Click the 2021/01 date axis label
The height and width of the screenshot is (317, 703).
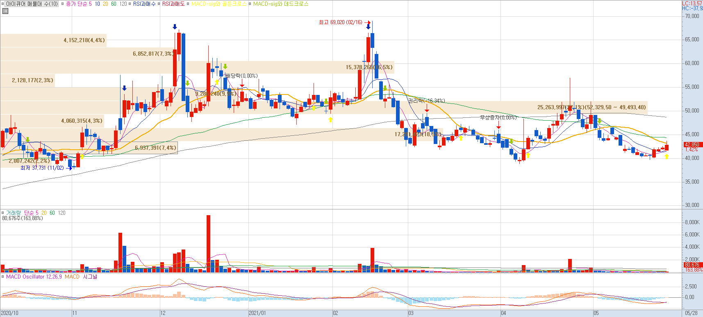257,313
